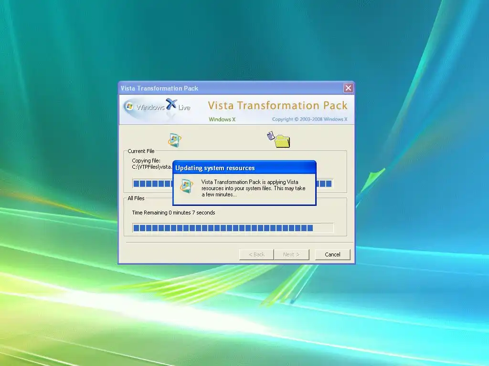489x366 pixels.
Task: Click the 'Time Remaining 0 minutes 7 seconds' text
Action: pos(173,213)
